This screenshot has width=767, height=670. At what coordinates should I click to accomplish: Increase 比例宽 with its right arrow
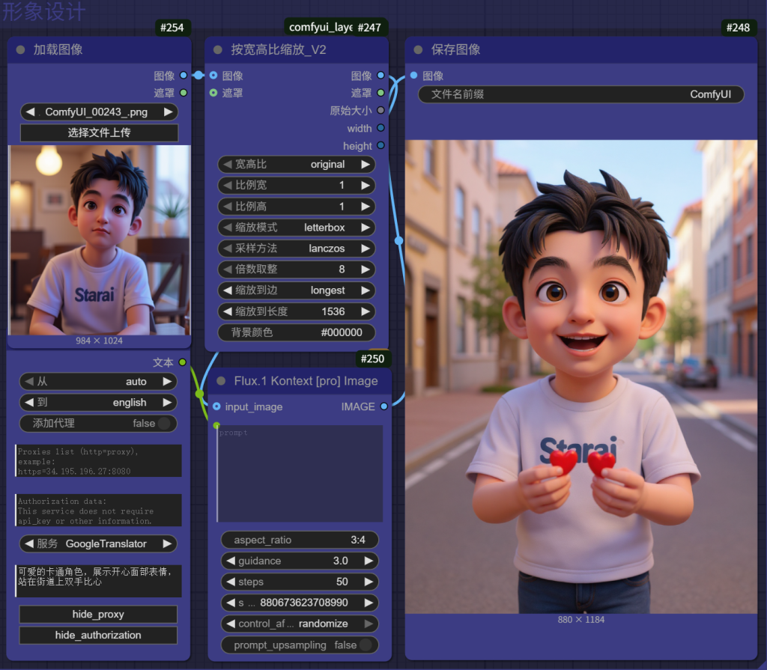tap(366, 186)
